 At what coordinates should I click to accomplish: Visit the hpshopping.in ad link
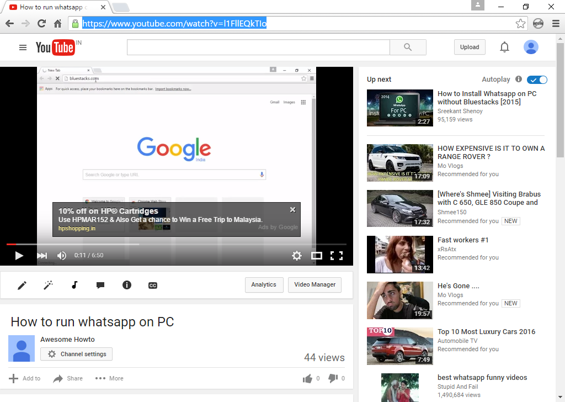point(77,228)
